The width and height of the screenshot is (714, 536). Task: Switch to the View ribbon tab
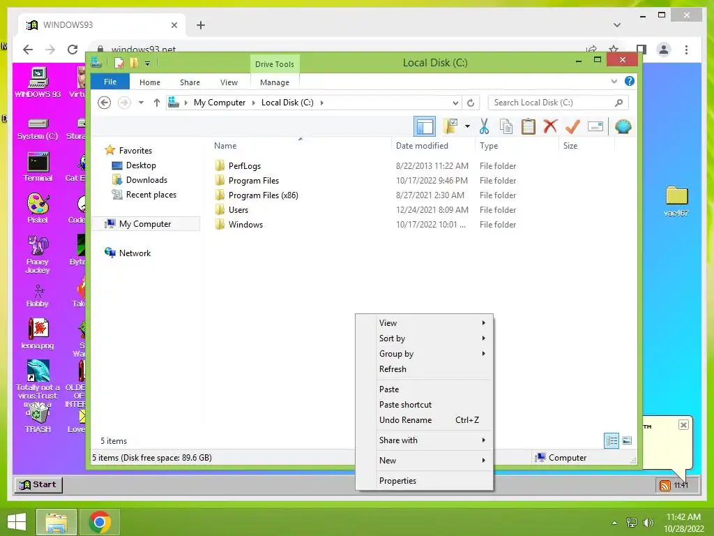229,82
